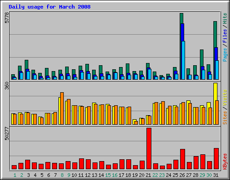Select the red KBytes bar for day 11
The width and height of the screenshot is (230, 180).
tap(81, 164)
